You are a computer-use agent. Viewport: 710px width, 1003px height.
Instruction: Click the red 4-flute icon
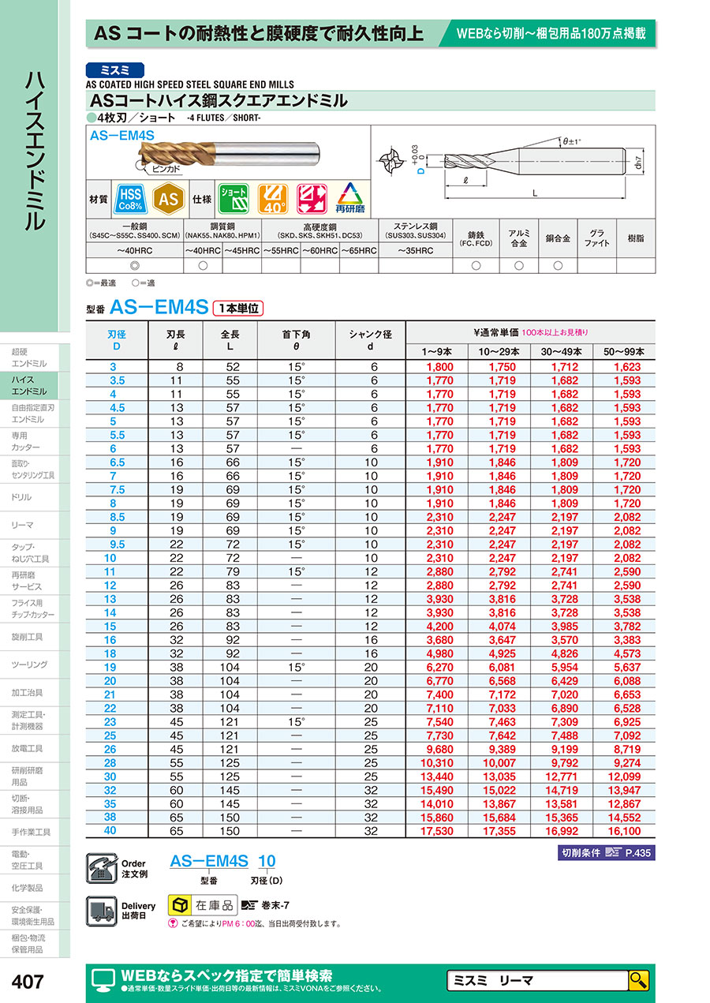[x=312, y=199]
